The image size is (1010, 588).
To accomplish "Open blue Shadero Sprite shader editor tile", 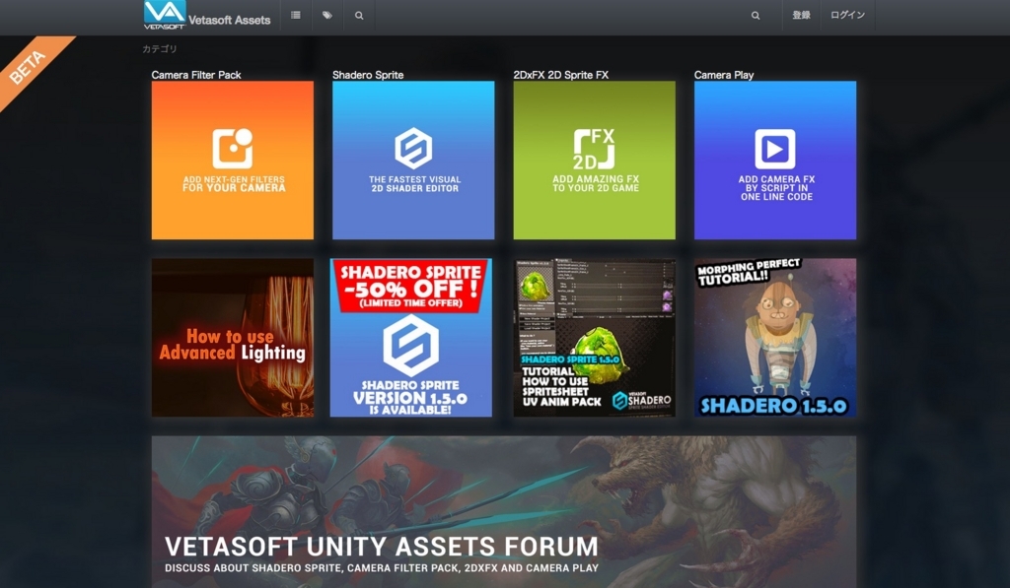I will tap(413, 161).
